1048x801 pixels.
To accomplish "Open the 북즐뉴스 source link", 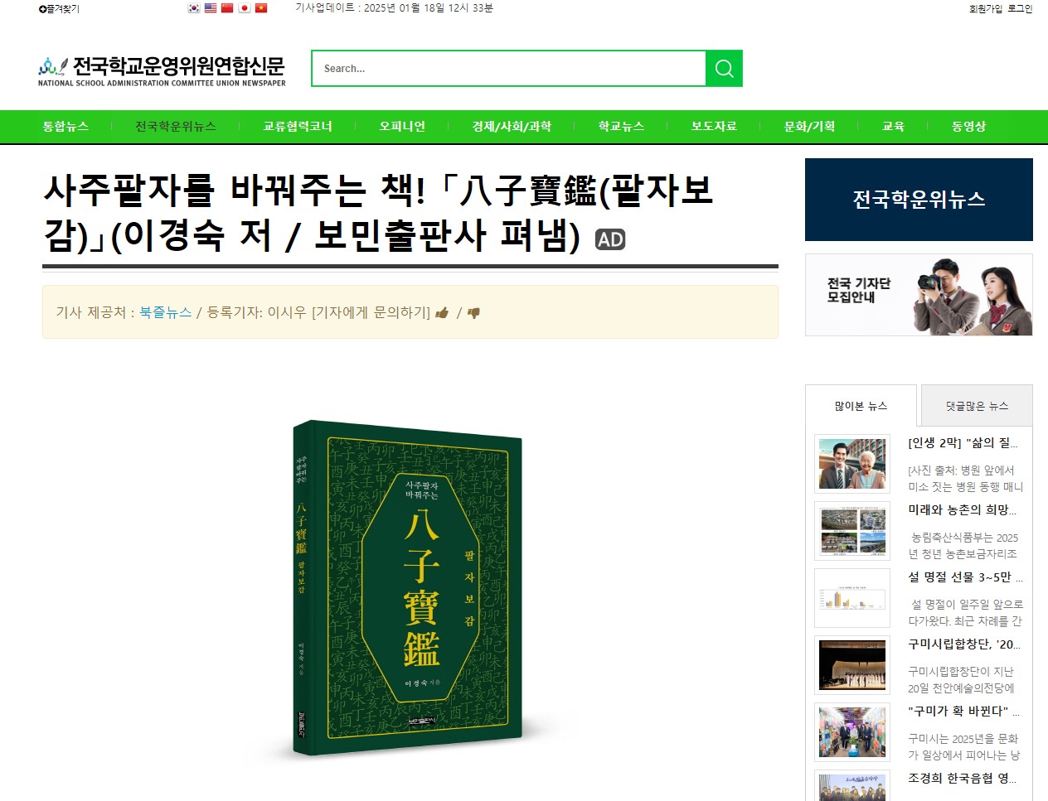I will click(x=166, y=312).
